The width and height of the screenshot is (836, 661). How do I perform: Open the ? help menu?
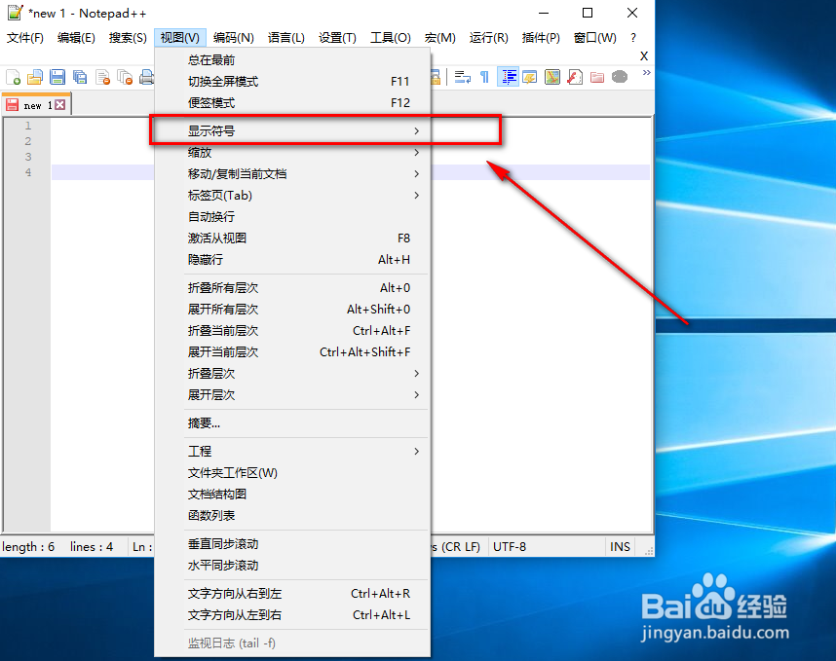pos(633,37)
